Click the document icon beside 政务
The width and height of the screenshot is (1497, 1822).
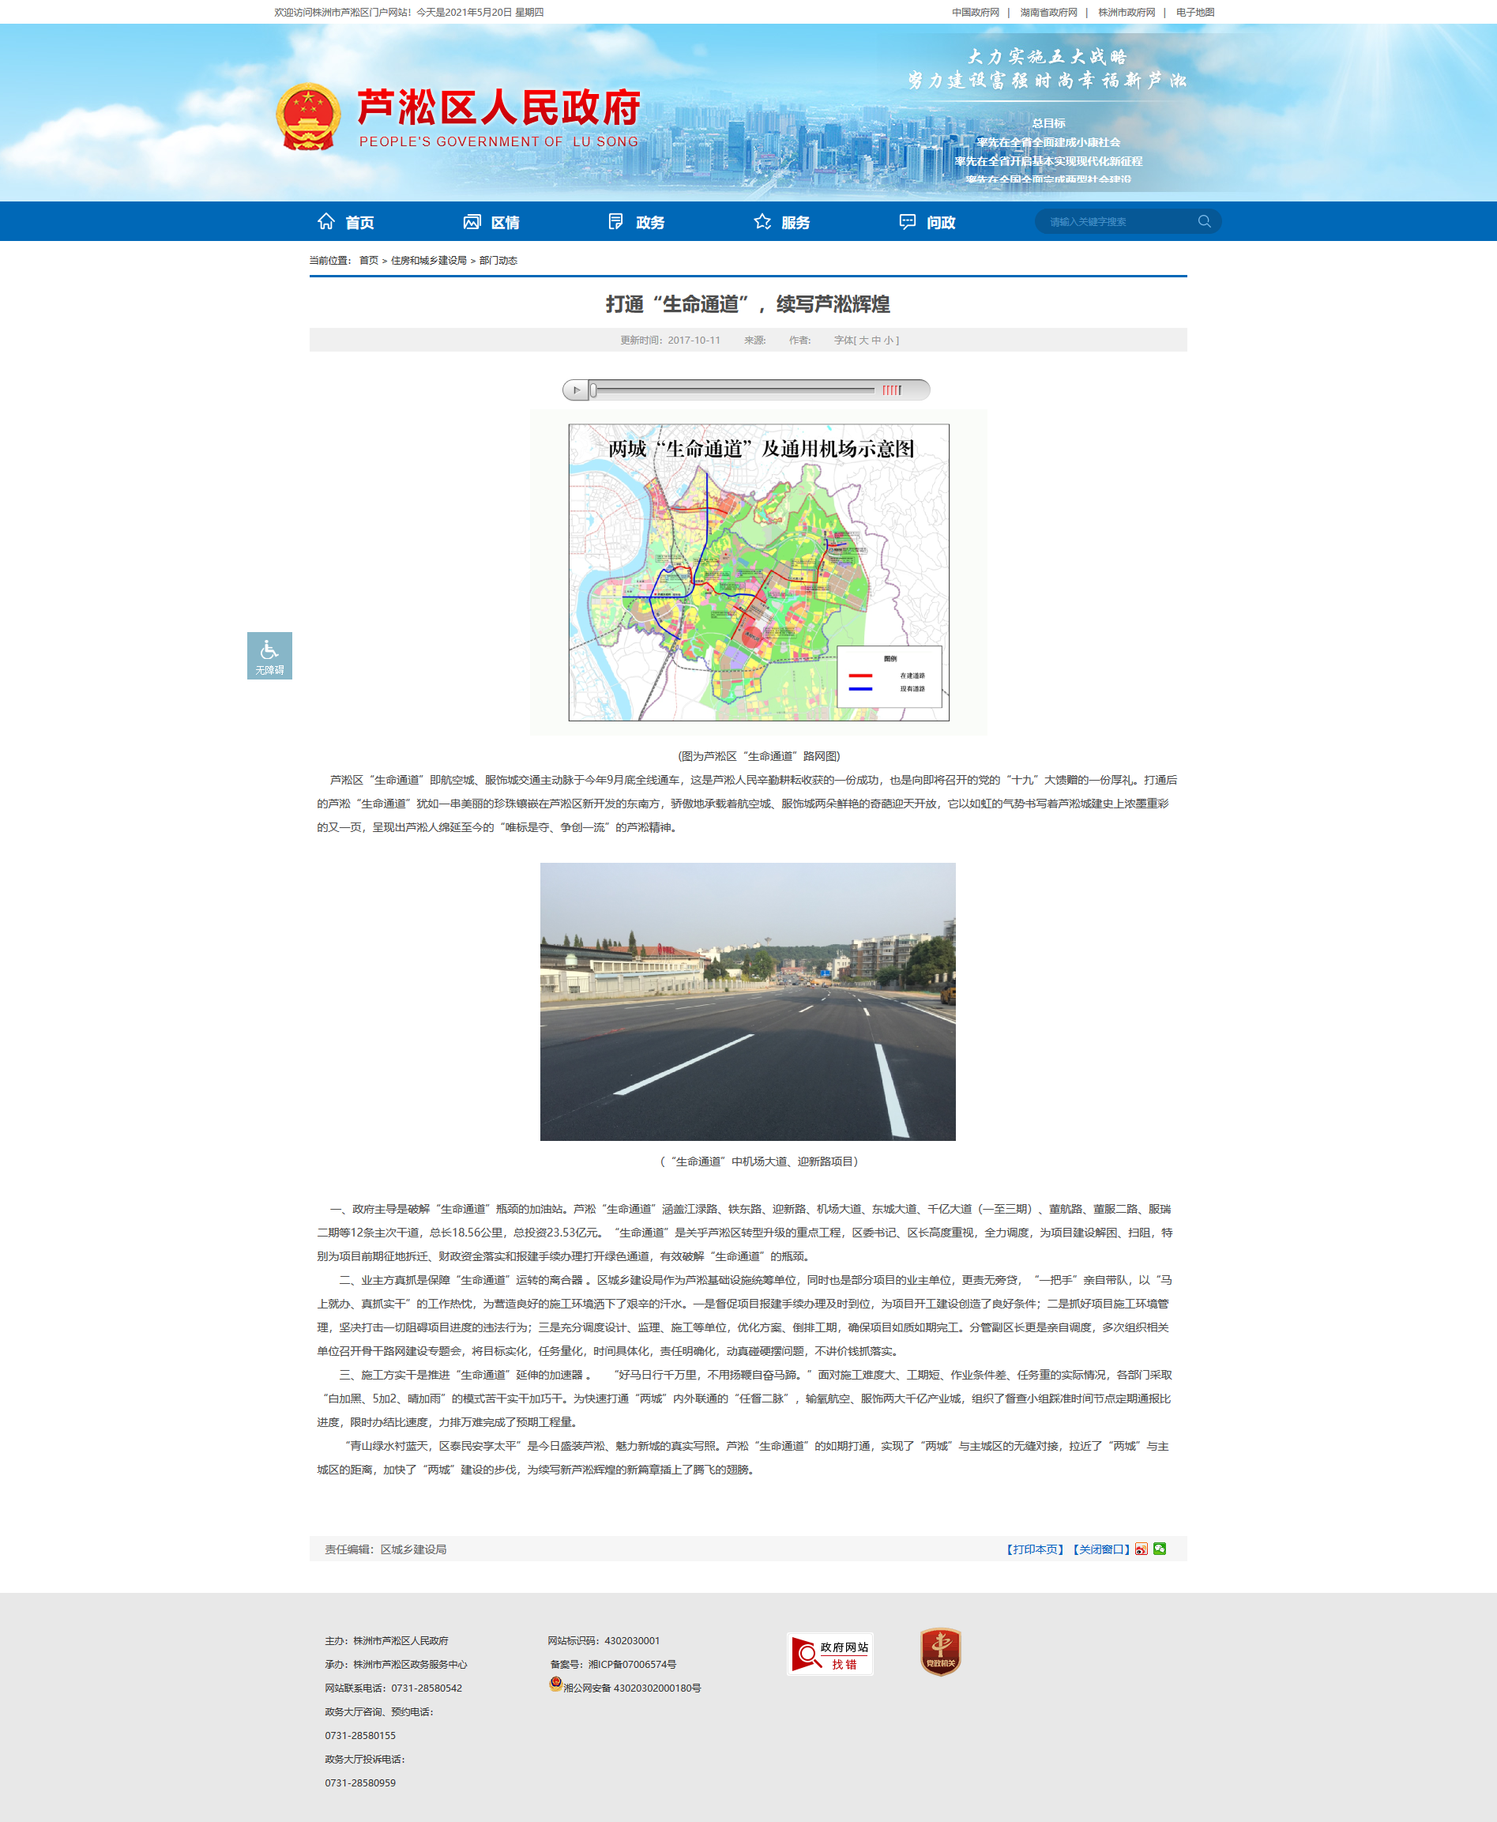[615, 221]
